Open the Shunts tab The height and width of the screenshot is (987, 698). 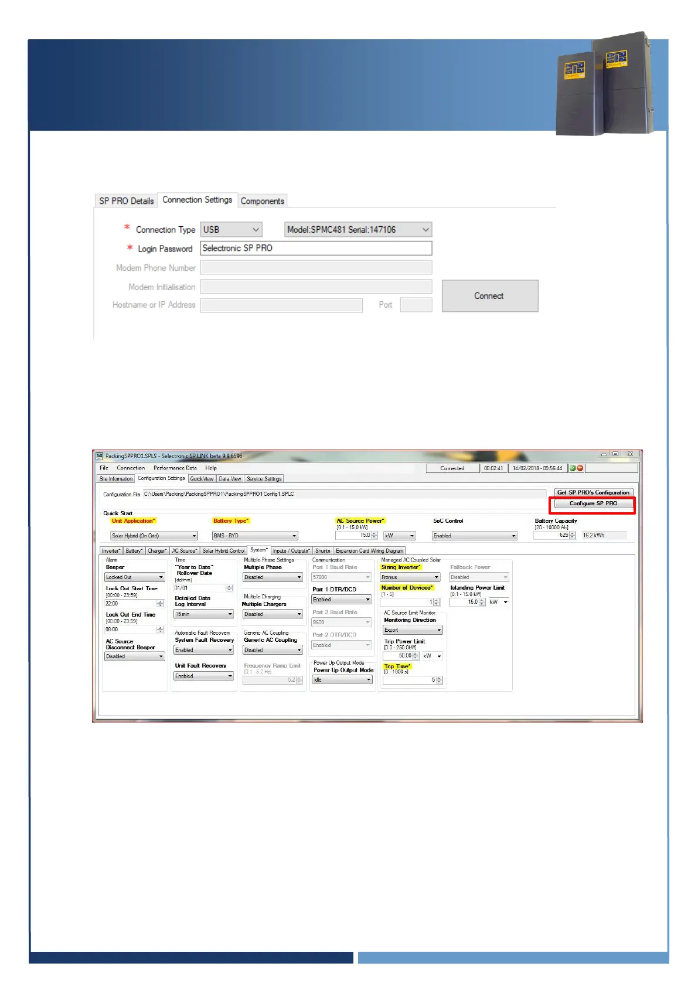pos(323,551)
